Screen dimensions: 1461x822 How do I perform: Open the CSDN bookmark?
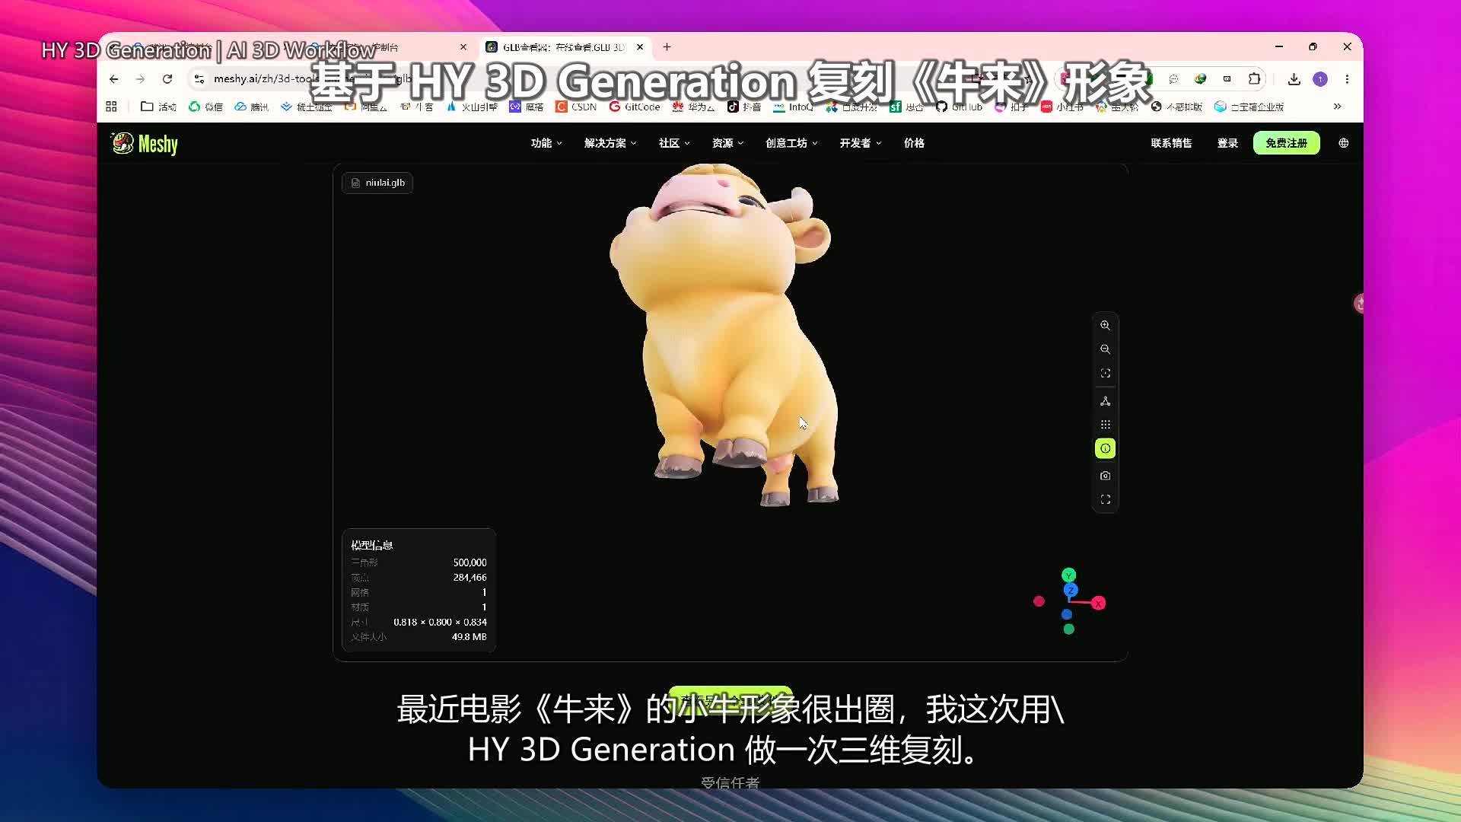pos(576,107)
